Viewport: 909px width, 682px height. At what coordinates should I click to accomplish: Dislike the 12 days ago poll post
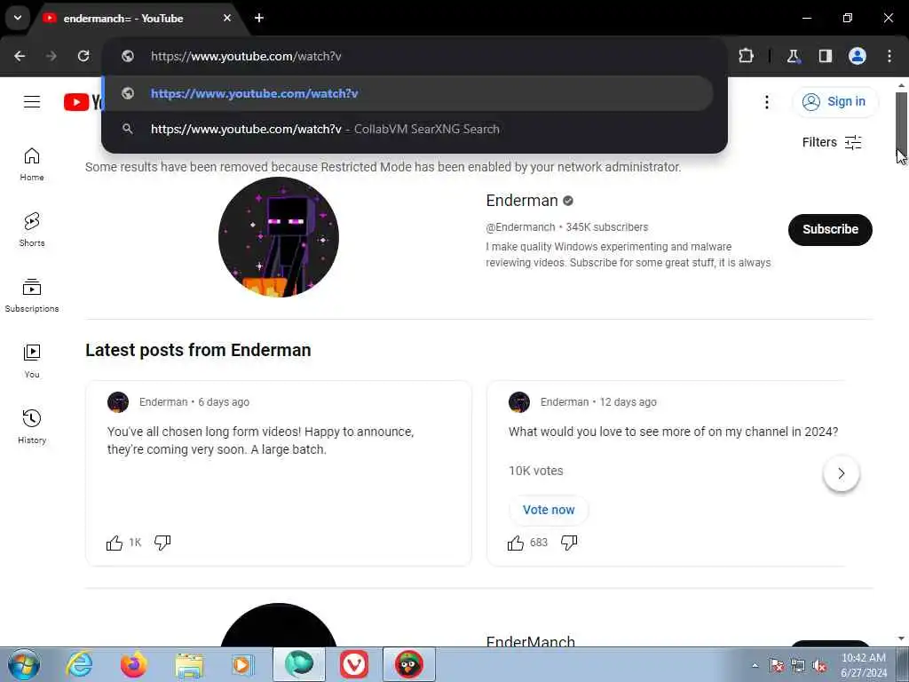click(x=569, y=543)
